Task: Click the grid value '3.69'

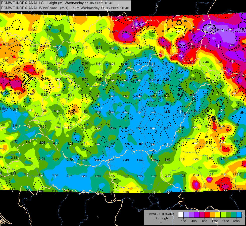Action: point(168,160)
